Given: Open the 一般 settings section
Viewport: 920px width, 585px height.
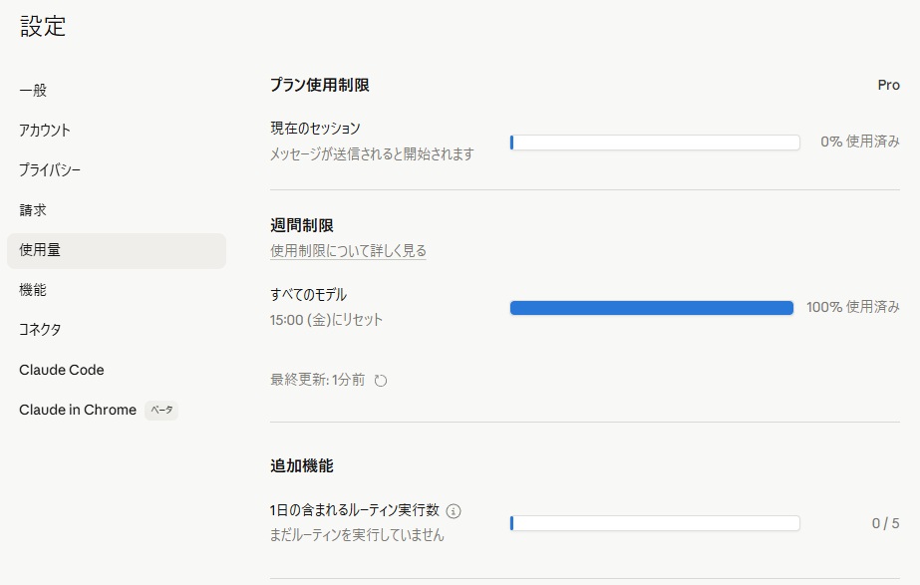Looking at the screenshot, I should point(33,91).
